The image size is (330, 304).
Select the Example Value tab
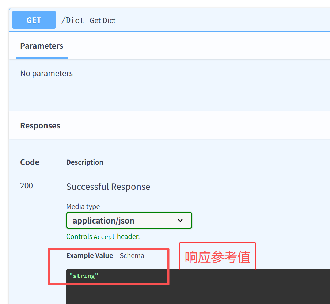[90, 255]
